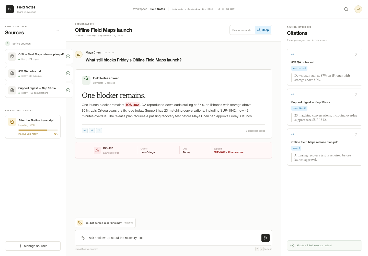Jump to citation chip 01
The height and width of the screenshot is (256, 368).
85,131
